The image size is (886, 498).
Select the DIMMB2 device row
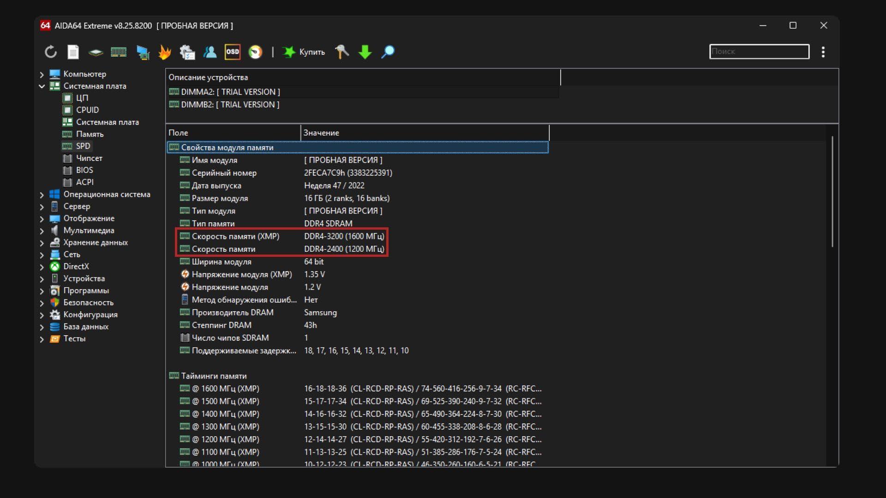click(230, 105)
